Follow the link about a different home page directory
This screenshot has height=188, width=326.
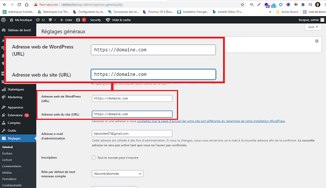pyautogui.click(x=211, y=121)
